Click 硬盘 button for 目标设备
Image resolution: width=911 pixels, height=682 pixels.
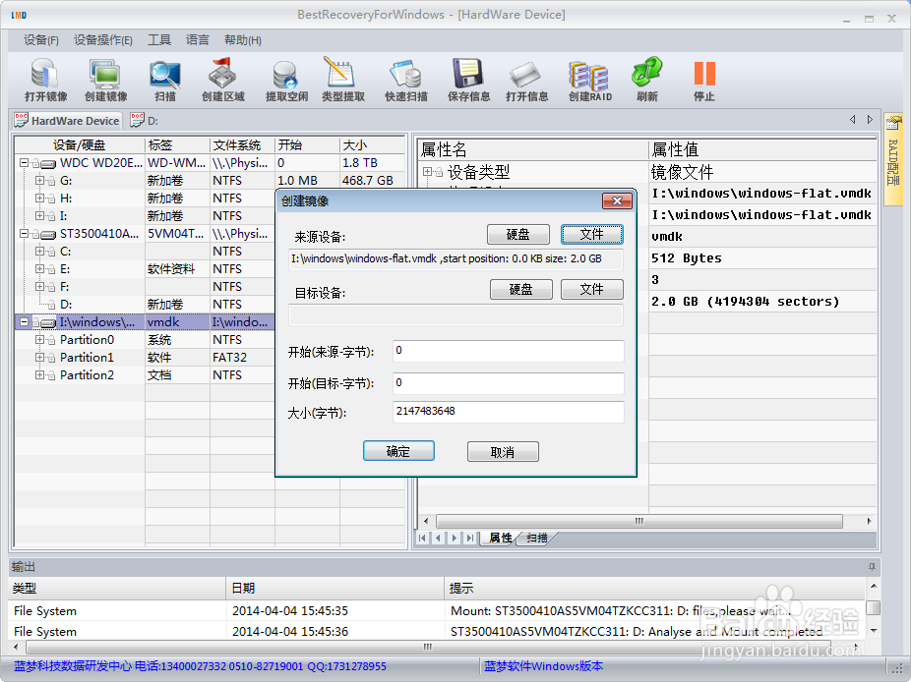pos(520,289)
